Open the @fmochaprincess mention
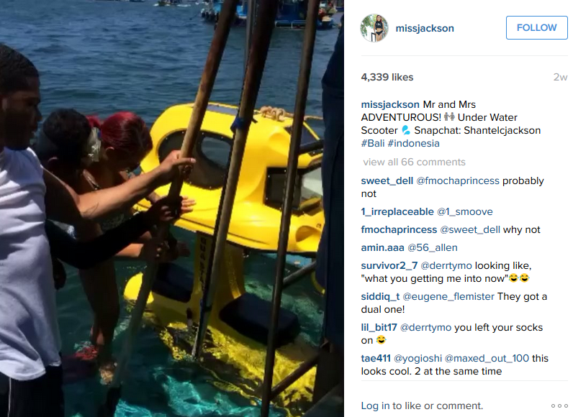This screenshot has height=417, width=573. (458, 181)
